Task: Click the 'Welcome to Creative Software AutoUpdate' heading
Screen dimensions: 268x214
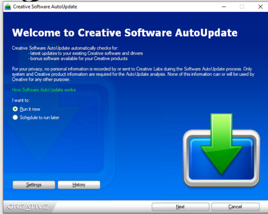Action: [x=125, y=33]
